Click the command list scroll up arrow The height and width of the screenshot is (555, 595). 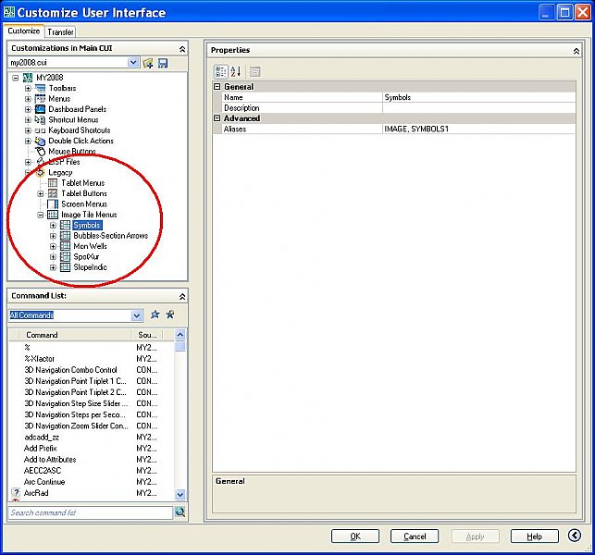tap(180, 335)
